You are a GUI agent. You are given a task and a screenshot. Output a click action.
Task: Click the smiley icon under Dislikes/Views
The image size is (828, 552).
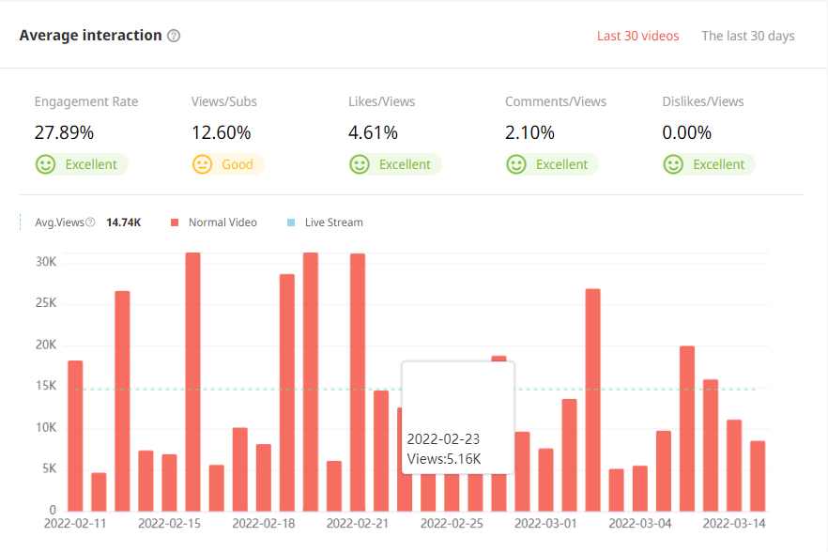click(x=672, y=164)
